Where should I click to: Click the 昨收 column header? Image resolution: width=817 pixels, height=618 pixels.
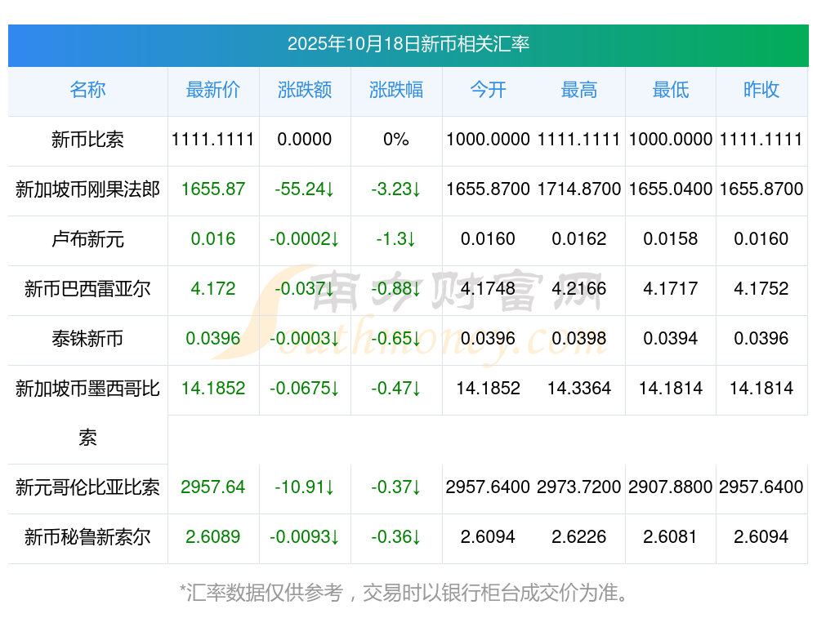pyautogui.click(x=761, y=91)
